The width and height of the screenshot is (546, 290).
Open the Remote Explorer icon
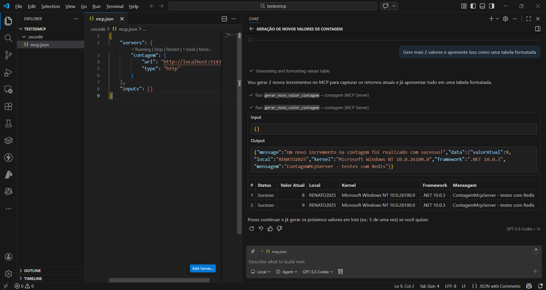click(9, 90)
